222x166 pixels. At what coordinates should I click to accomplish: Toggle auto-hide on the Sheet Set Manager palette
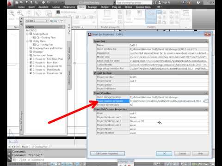pyautogui.click(x=21, y=21)
